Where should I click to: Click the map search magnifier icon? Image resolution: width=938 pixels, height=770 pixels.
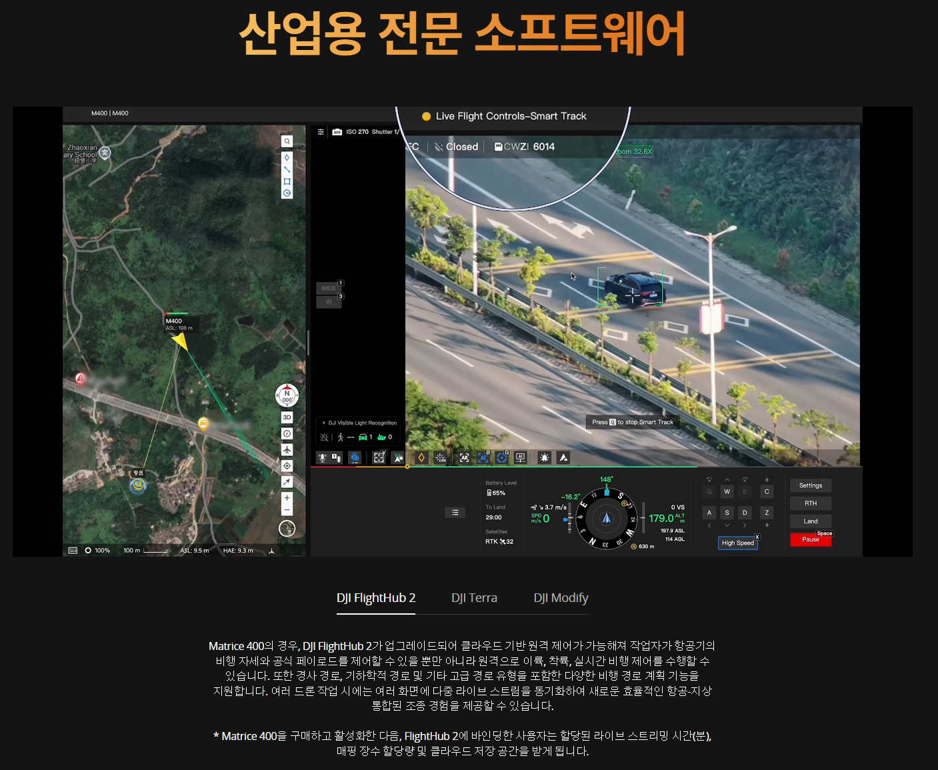click(287, 141)
